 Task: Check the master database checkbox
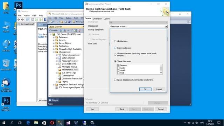click(118, 68)
